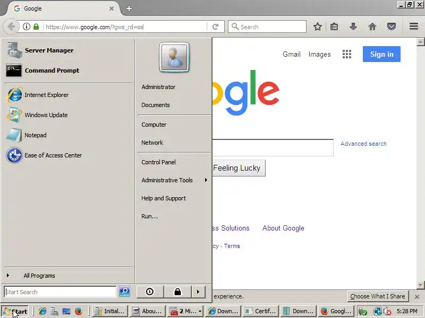
Task: Click Choose What I Share button
Action: pyautogui.click(x=378, y=296)
